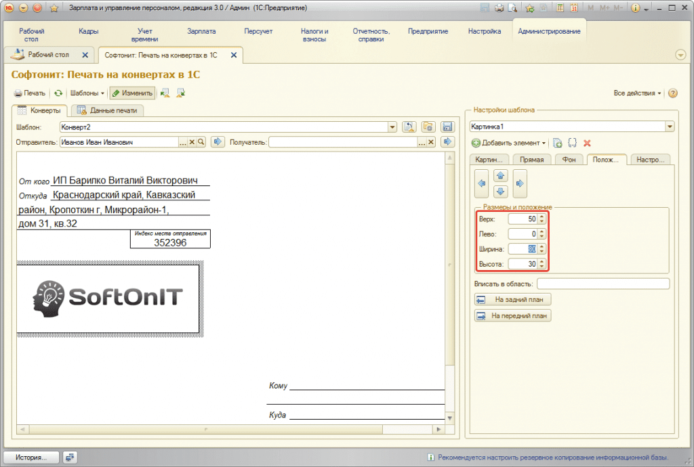Clear the Отправитель field with its X

point(192,142)
